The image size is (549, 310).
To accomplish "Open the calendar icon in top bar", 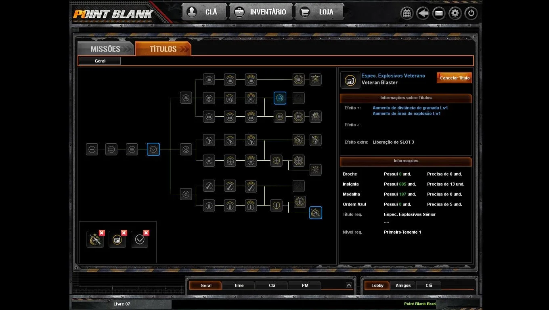I will point(407,13).
